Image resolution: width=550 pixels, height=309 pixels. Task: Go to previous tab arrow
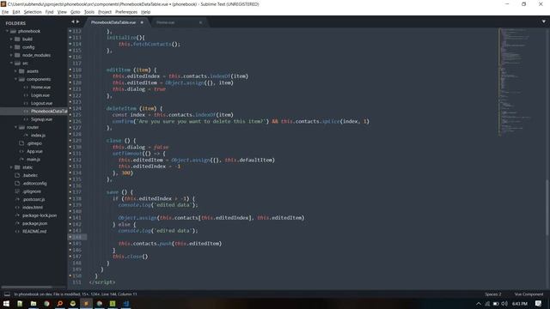[x=73, y=21]
